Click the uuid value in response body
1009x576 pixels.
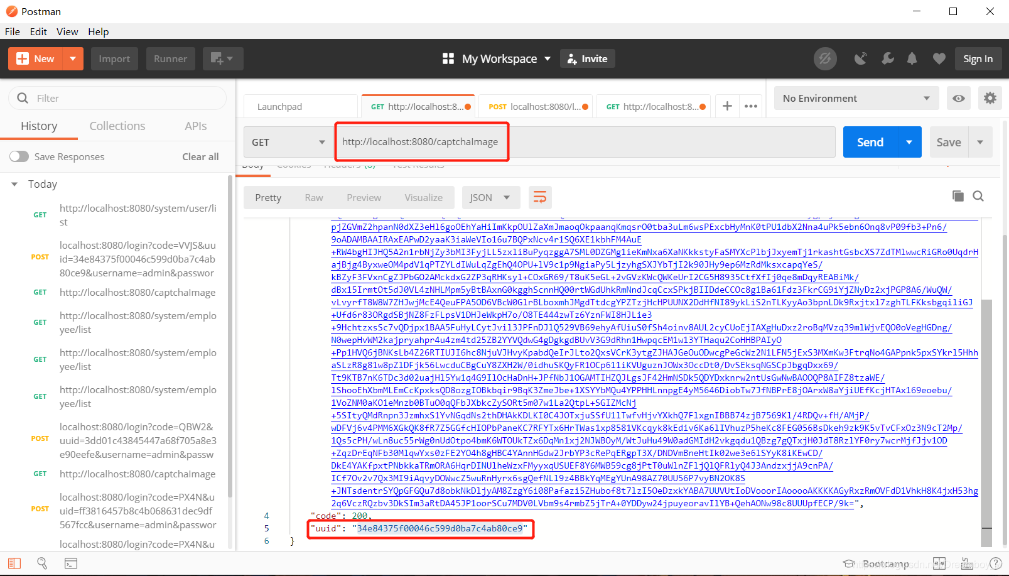(x=440, y=528)
